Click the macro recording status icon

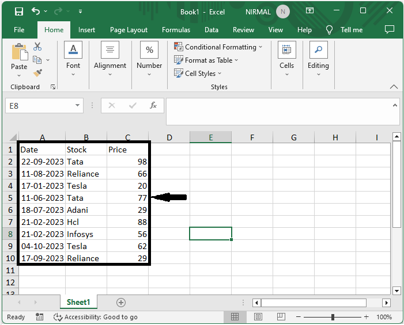tap(39, 317)
